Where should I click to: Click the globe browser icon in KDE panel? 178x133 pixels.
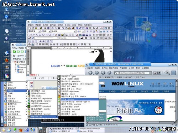pyautogui.click(x=32, y=130)
